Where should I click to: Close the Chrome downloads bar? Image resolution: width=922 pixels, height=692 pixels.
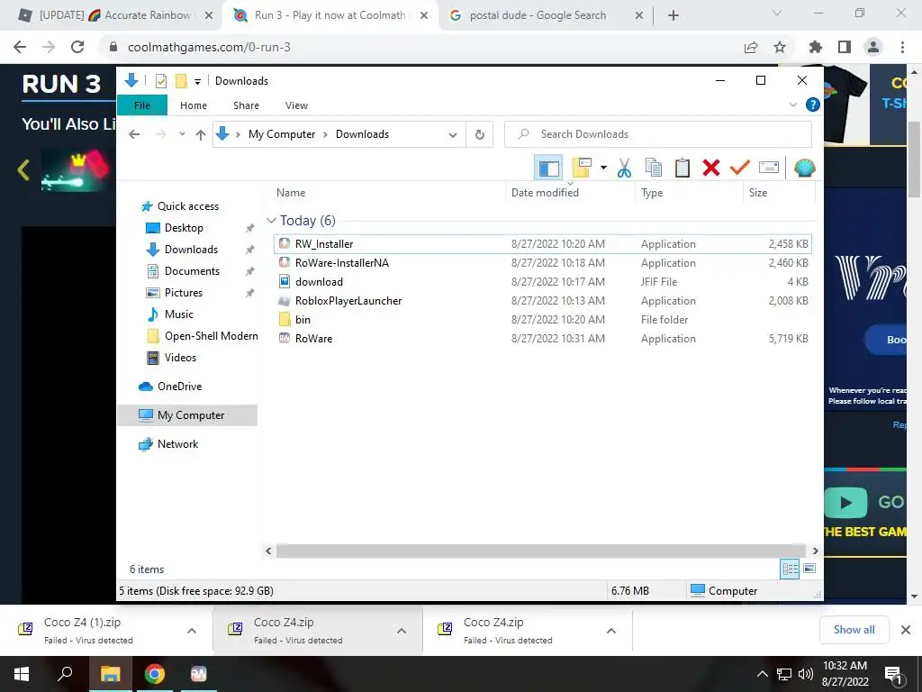pos(906,630)
